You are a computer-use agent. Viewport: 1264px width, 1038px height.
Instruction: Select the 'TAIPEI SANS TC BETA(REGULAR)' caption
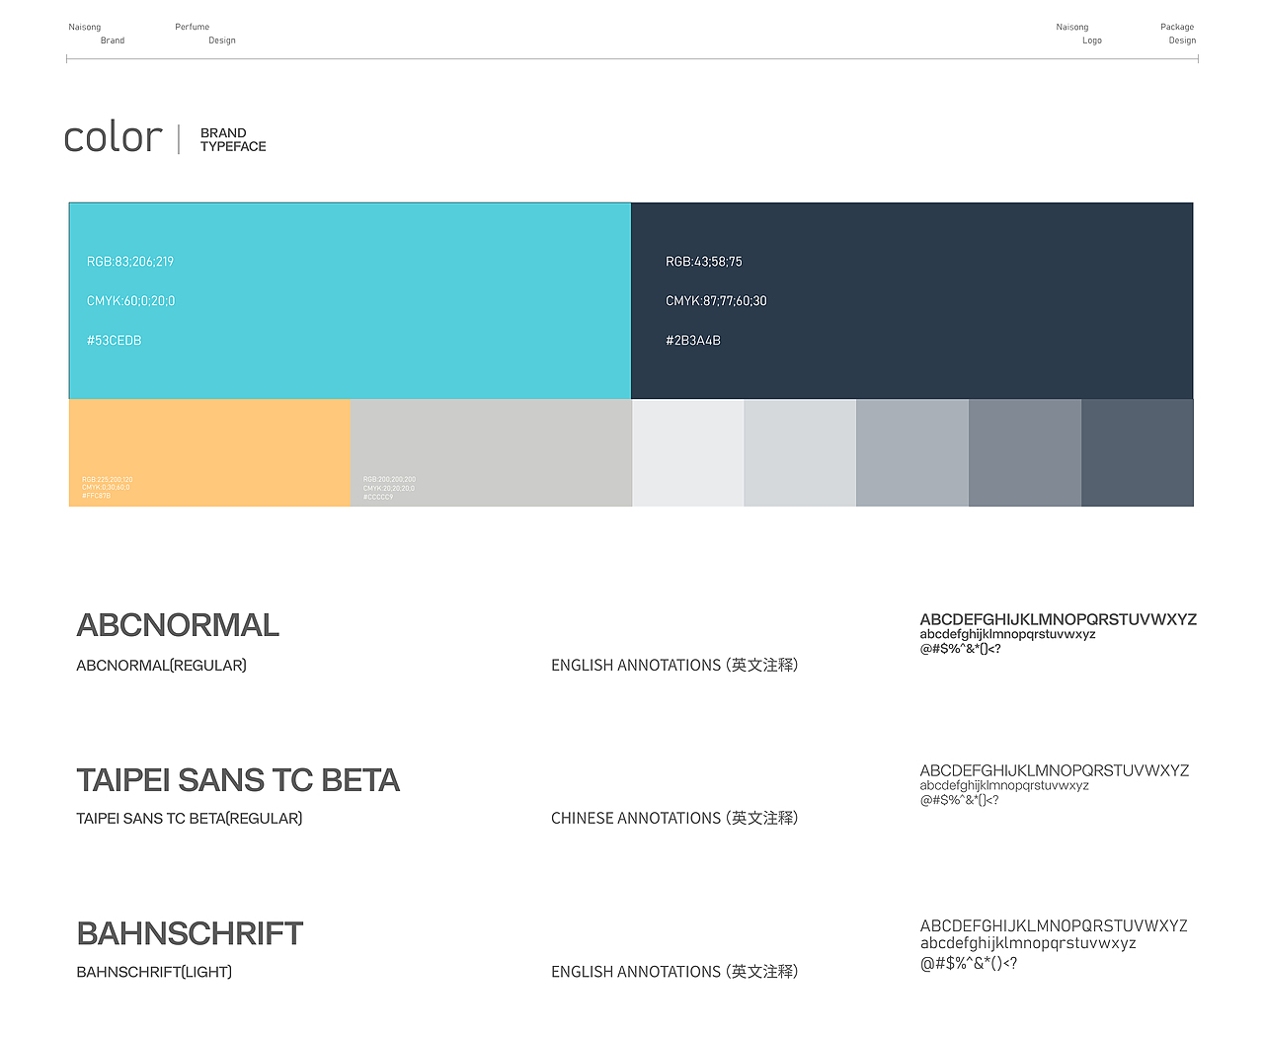[x=190, y=819]
